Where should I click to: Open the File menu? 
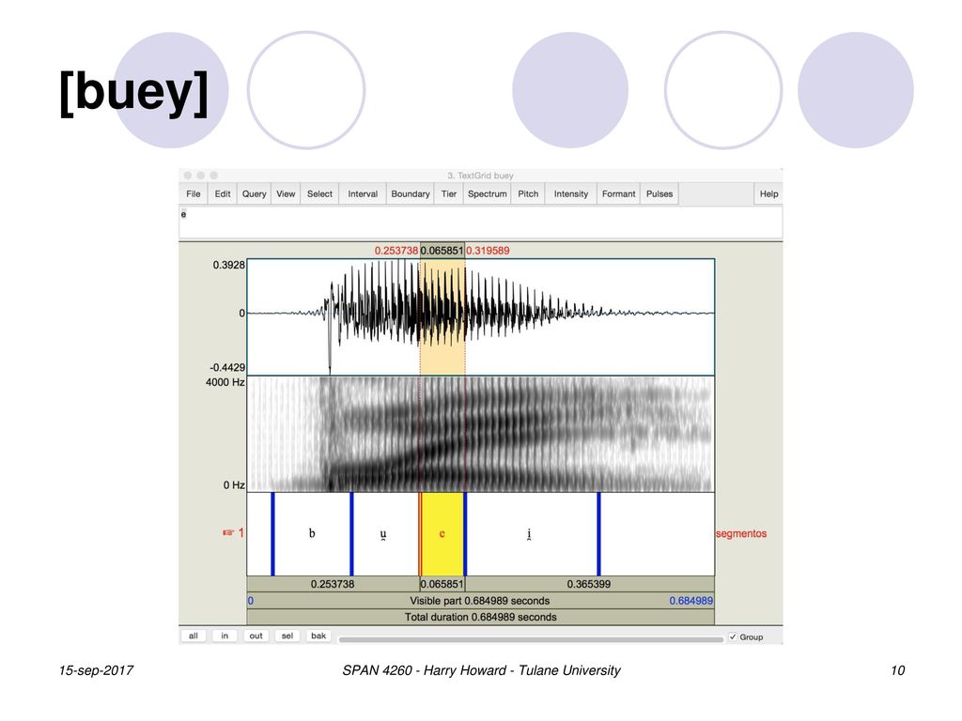click(x=194, y=193)
